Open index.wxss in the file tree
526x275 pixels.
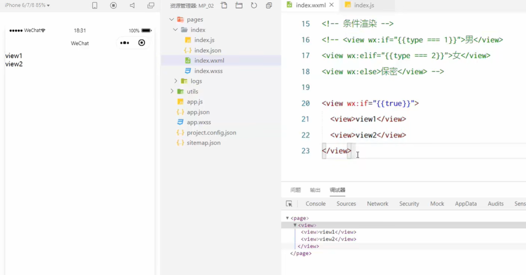point(208,71)
